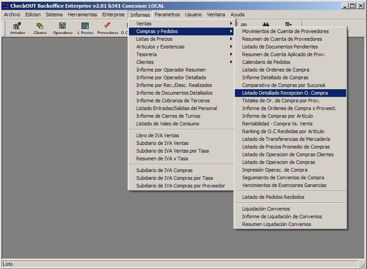The height and width of the screenshot is (269, 367).
Task: Expand the Articulos y Existencias submenu
Action: point(181,47)
